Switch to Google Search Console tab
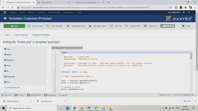The height and width of the screenshot is (111, 198). click(x=88, y=2)
